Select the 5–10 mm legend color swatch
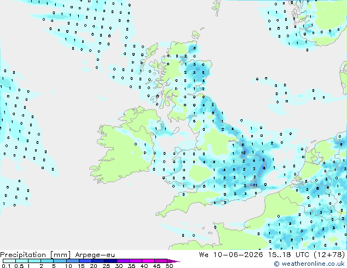The height and width of the screenshot is (268, 347). (x=60, y=261)
